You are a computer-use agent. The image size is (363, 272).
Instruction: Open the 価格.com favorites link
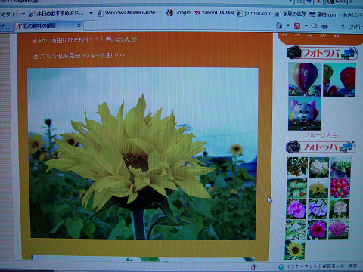pyautogui.click(x=323, y=14)
